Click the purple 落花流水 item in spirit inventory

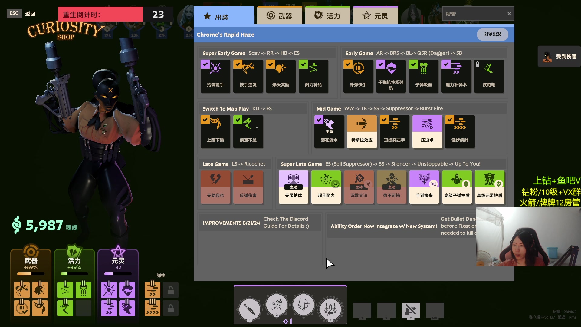(127, 308)
